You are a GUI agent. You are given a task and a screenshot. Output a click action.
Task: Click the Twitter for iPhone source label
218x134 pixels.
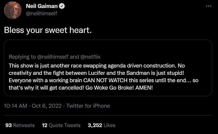88,106
